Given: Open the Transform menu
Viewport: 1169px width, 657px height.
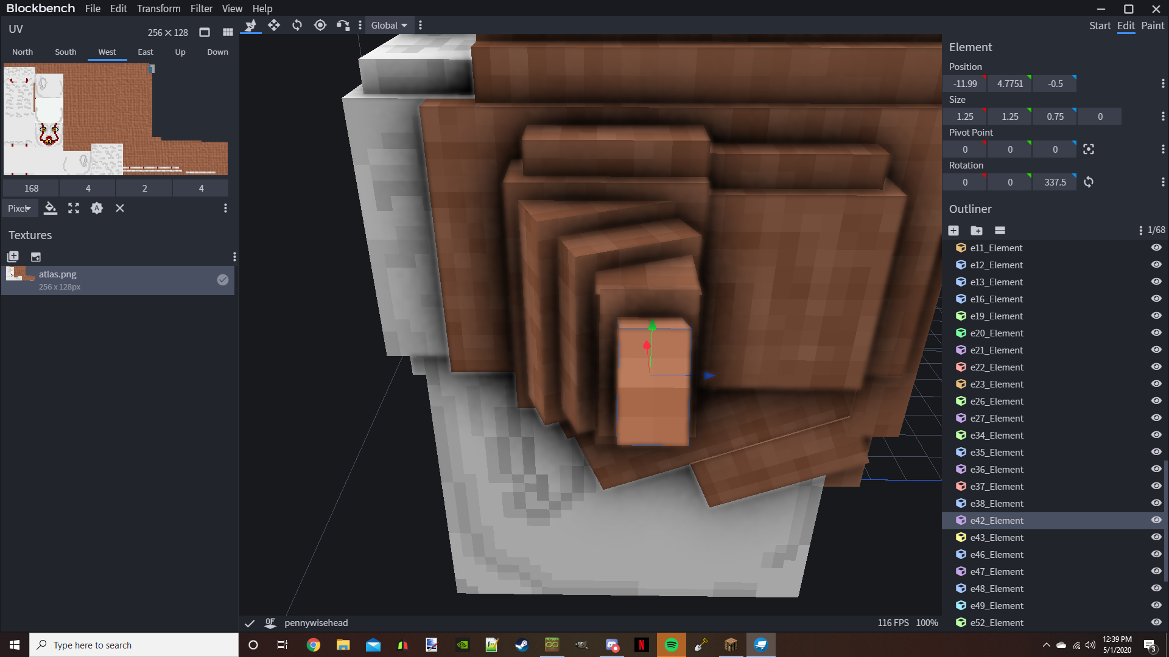Looking at the screenshot, I should coord(158,9).
